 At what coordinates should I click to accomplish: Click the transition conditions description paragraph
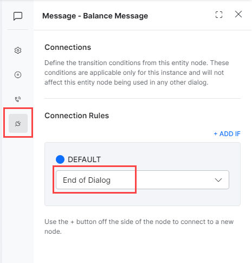[137, 73]
